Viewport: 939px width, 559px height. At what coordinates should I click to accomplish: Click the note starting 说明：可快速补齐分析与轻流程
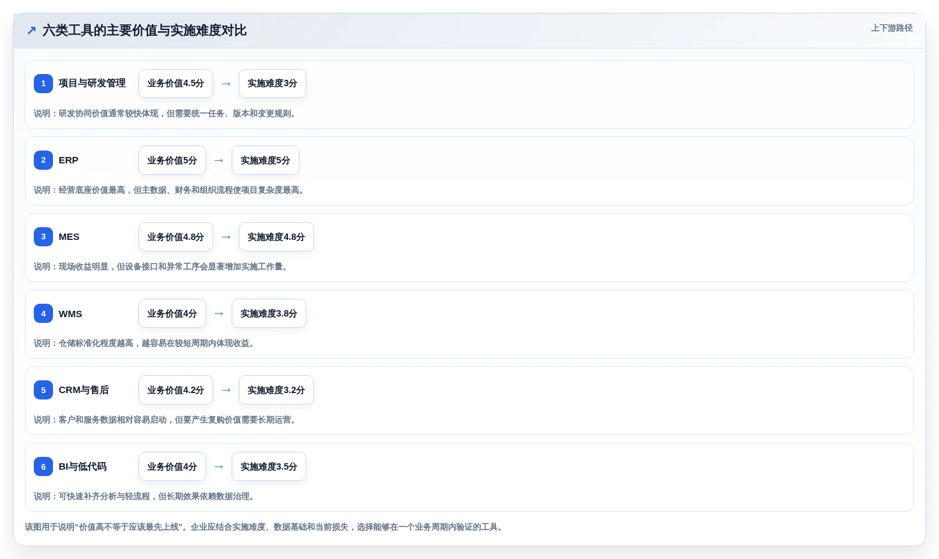146,496
